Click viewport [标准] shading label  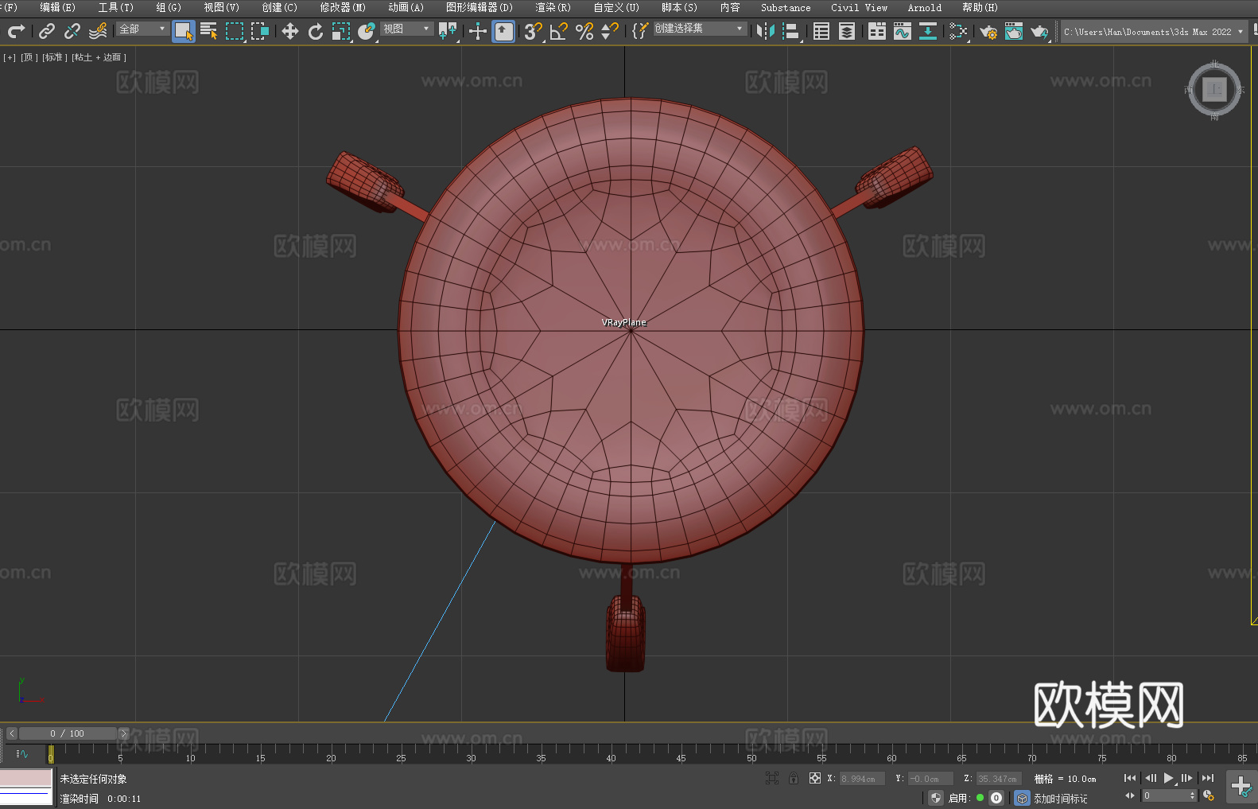tap(55, 57)
